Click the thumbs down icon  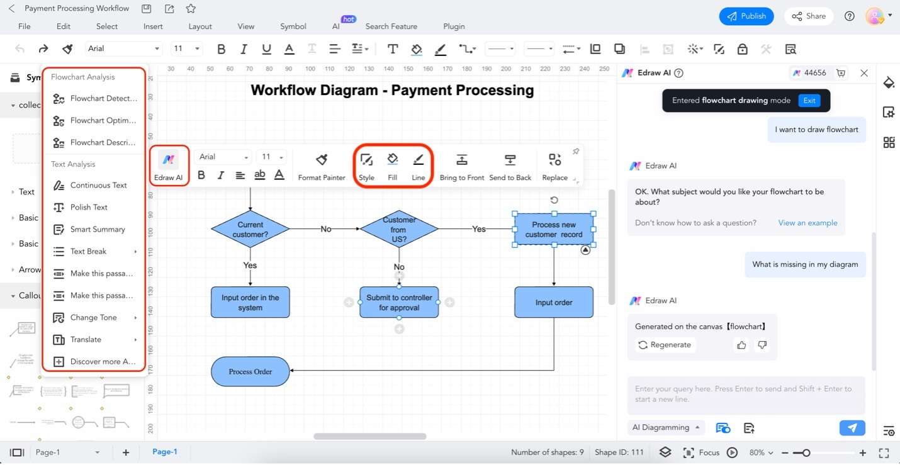762,345
